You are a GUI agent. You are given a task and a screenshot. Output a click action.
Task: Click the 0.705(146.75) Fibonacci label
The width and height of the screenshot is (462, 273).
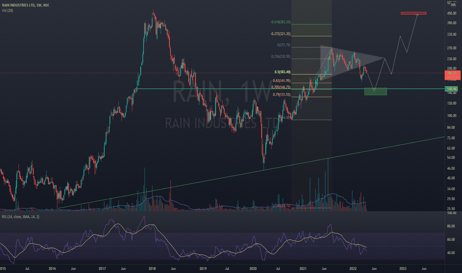281,87
